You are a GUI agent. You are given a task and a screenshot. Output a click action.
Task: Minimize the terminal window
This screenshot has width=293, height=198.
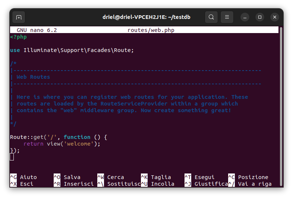pyautogui.click(x=245, y=17)
